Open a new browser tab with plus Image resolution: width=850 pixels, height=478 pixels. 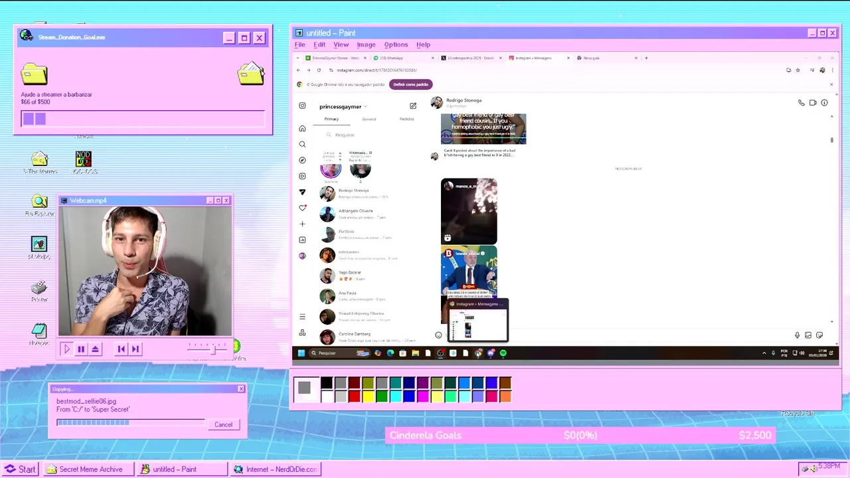point(646,58)
